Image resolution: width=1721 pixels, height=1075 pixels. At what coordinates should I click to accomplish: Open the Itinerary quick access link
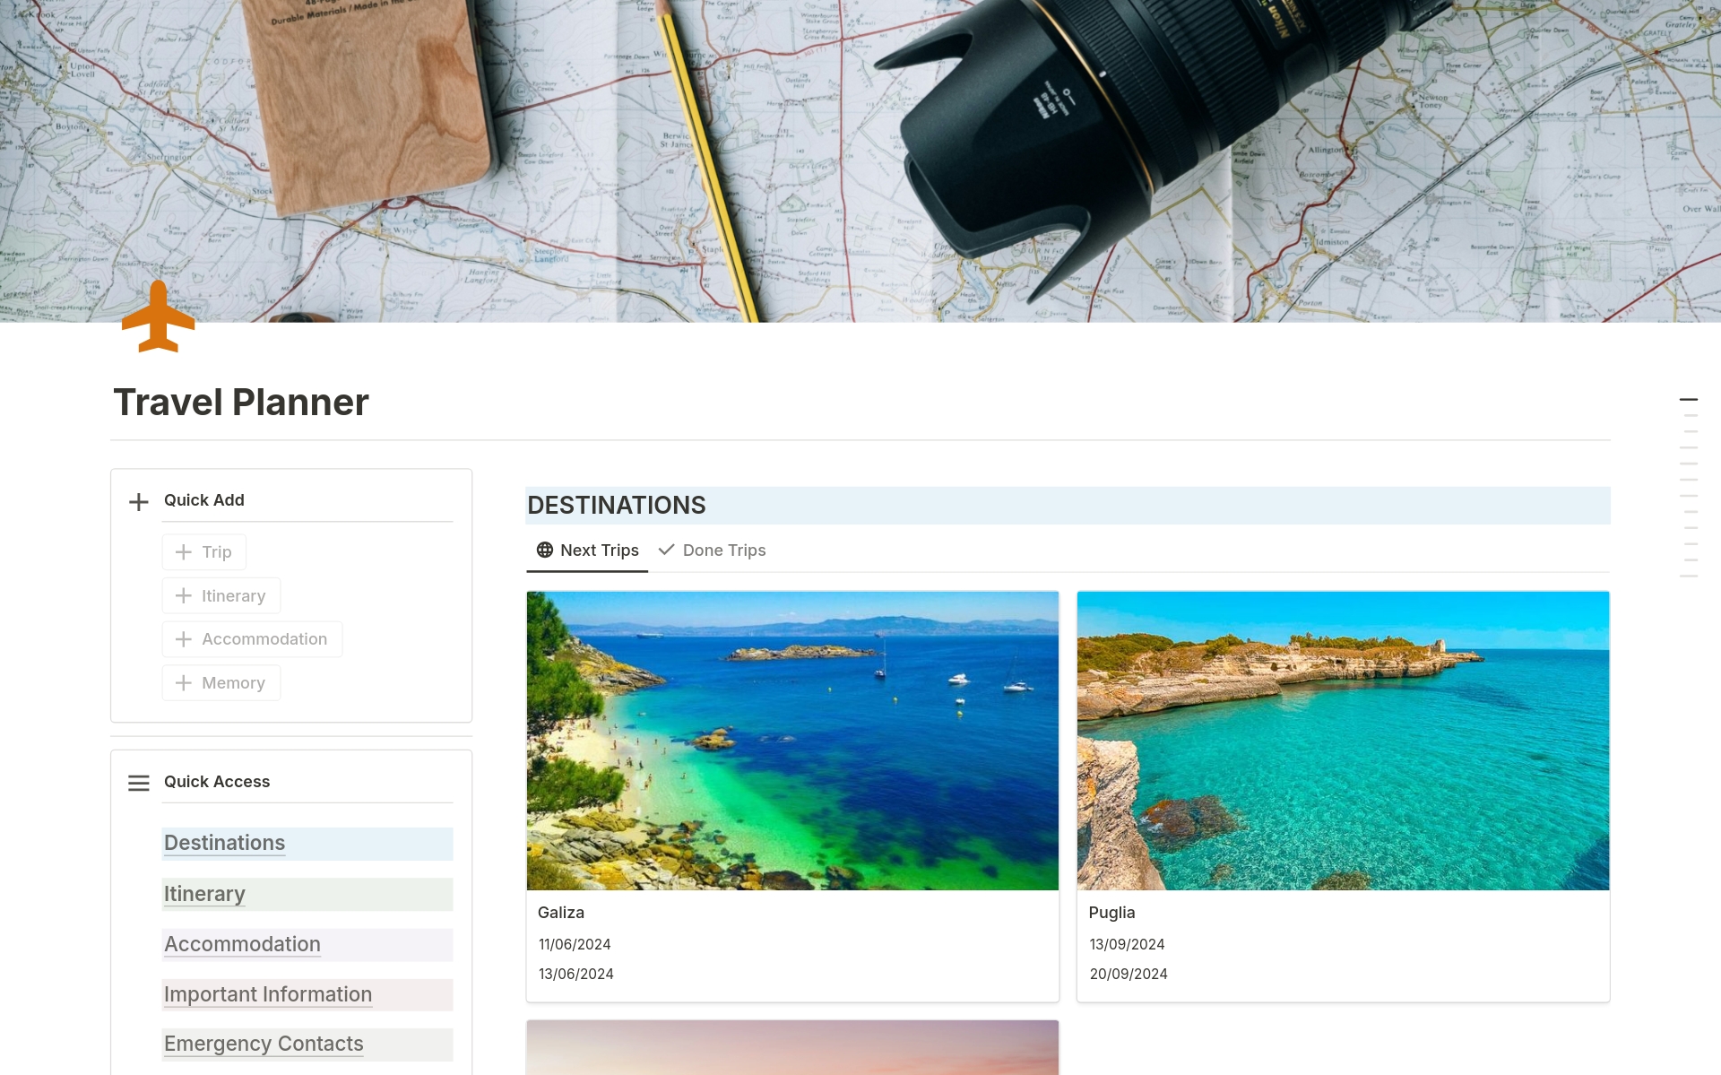pyautogui.click(x=204, y=894)
